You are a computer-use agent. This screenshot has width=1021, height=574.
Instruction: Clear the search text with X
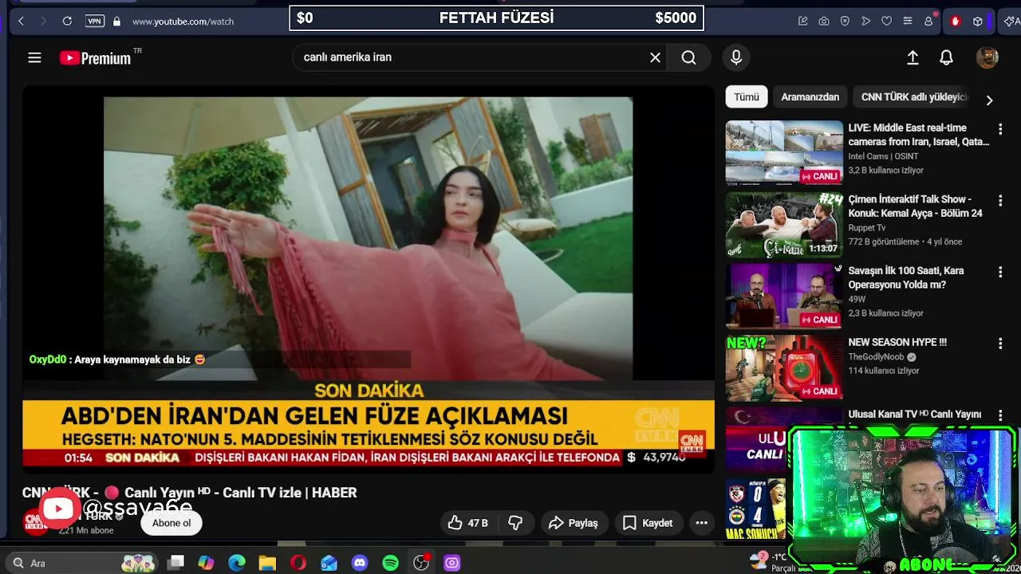(656, 57)
